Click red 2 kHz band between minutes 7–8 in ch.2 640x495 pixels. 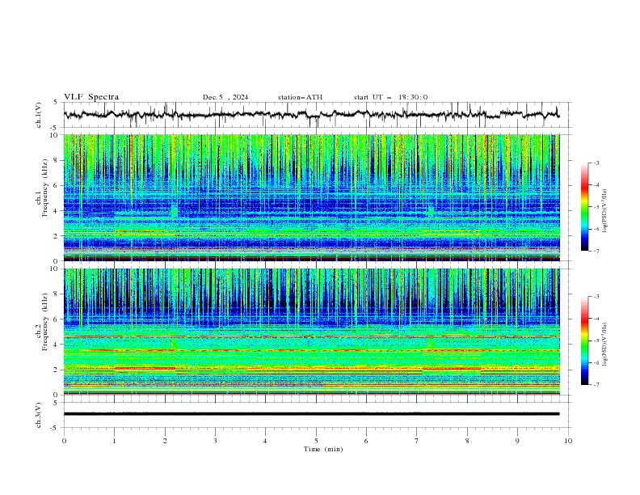[x=453, y=369]
